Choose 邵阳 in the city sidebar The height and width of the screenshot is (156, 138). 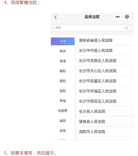63,81
